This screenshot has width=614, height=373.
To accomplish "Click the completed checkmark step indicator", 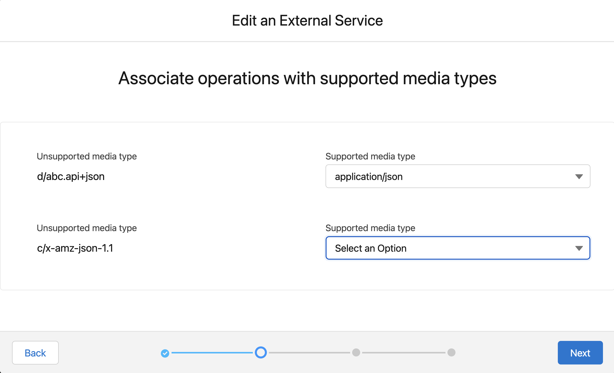I will coord(165,353).
